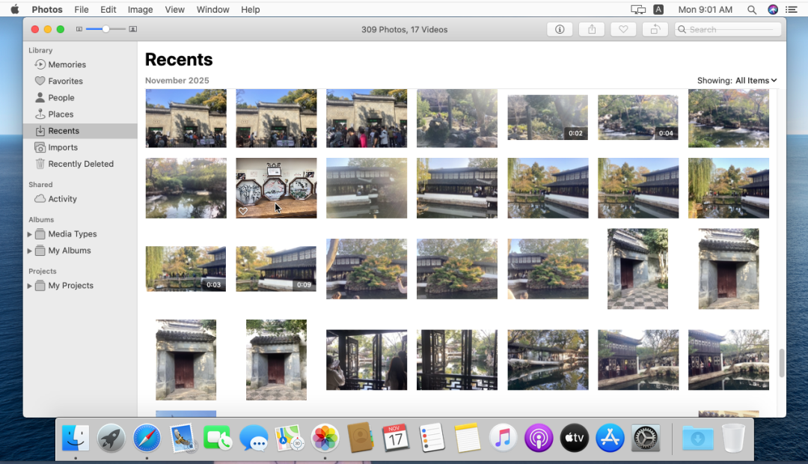The width and height of the screenshot is (808, 464).
Task: Open Launchpad from the Dock
Action: click(x=111, y=439)
